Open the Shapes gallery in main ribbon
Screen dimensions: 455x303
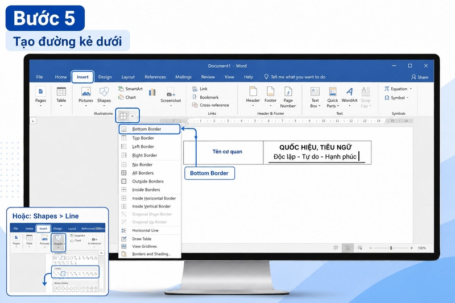104,95
